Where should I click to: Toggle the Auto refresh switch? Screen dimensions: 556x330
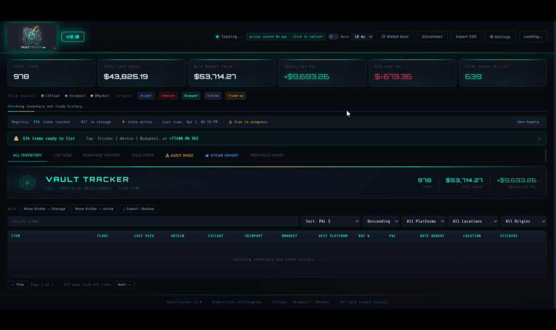tap(333, 37)
